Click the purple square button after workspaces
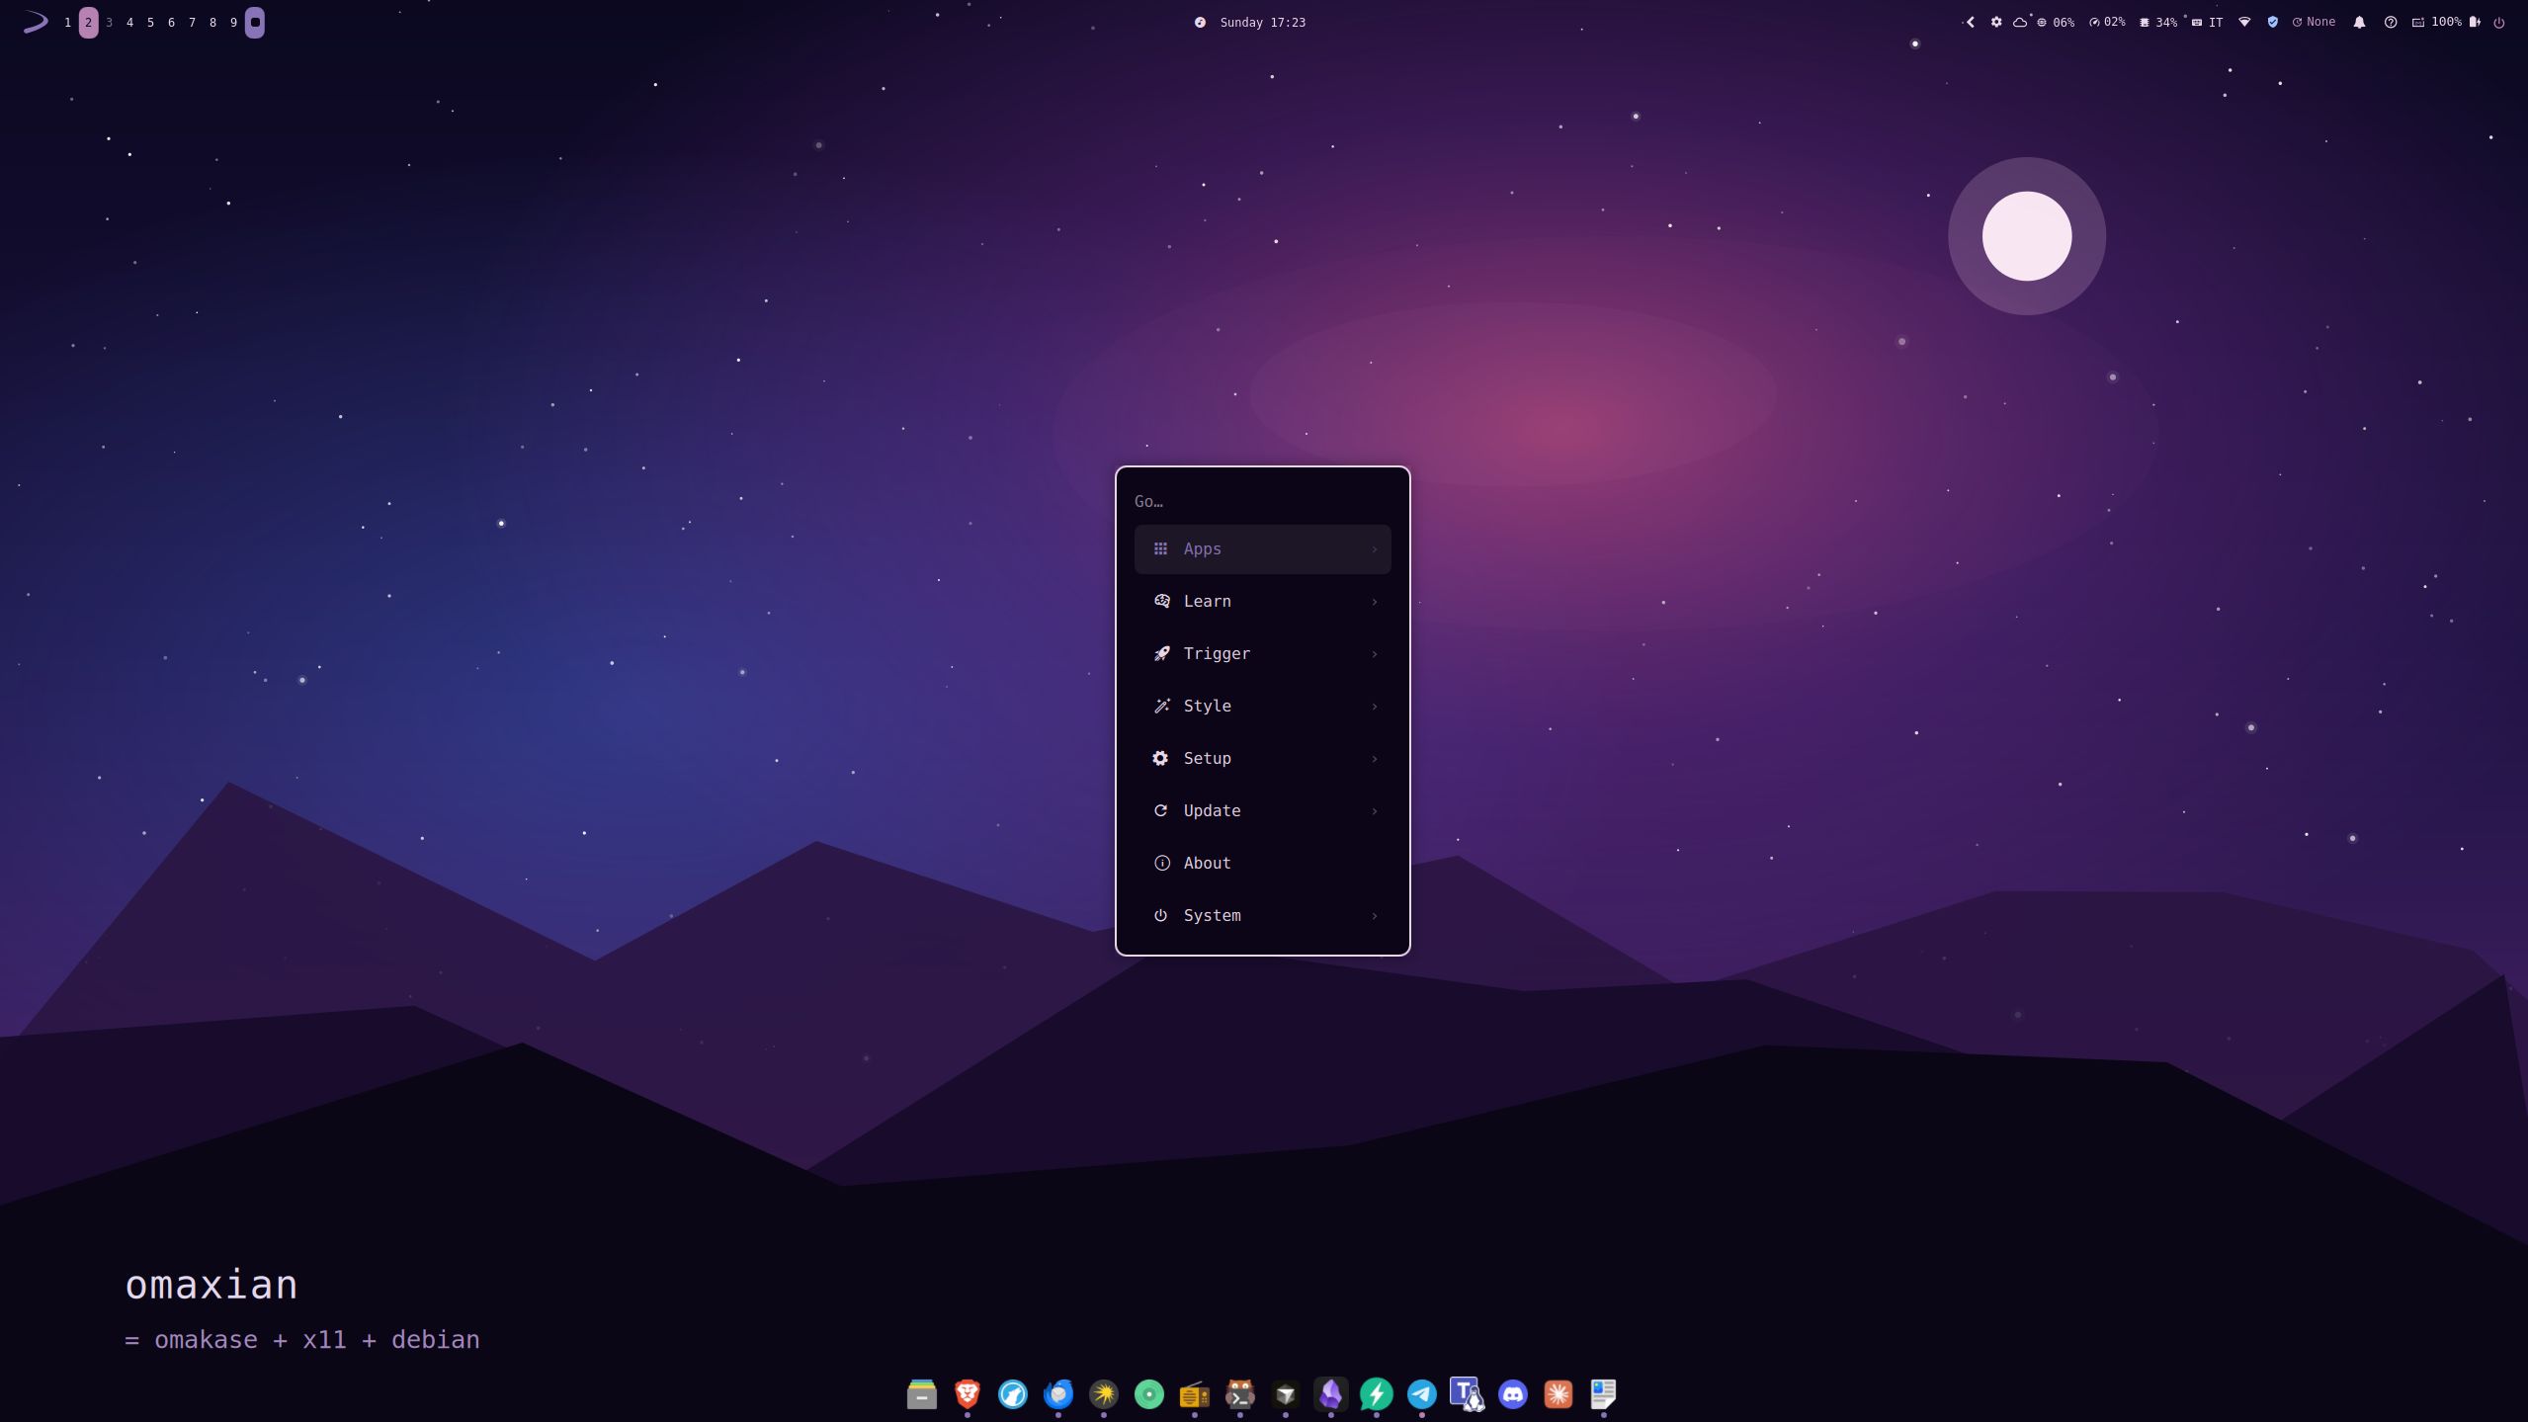The height and width of the screenshot is (1422, 2528). pyautogui.click(x=255, y=22)
